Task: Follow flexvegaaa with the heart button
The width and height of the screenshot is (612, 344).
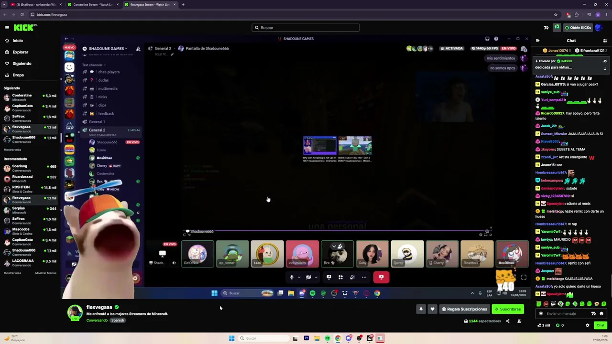Action: pyautogui.click(x=433, y=309)
